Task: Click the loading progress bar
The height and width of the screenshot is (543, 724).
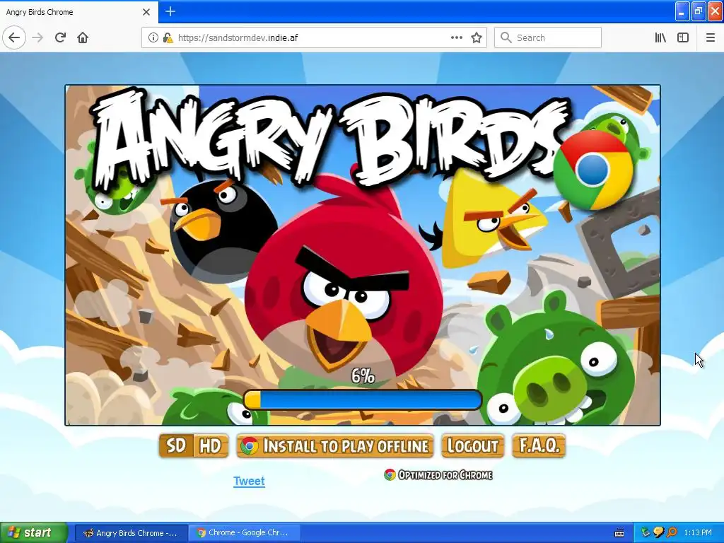Action: (363, 400)
